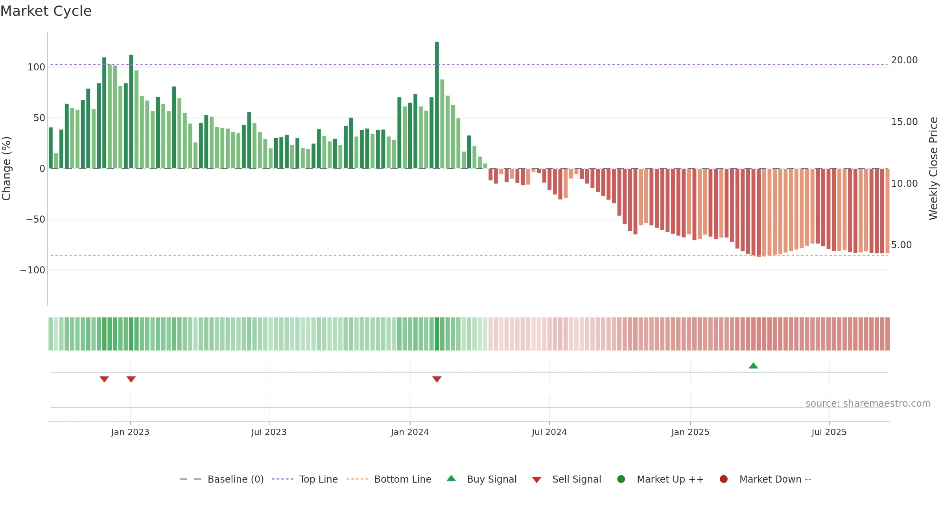944x531 pixels.
Task: Click the Sell Signal marker near February 2024
Action: pyautogui.click(x=437, y=379)
